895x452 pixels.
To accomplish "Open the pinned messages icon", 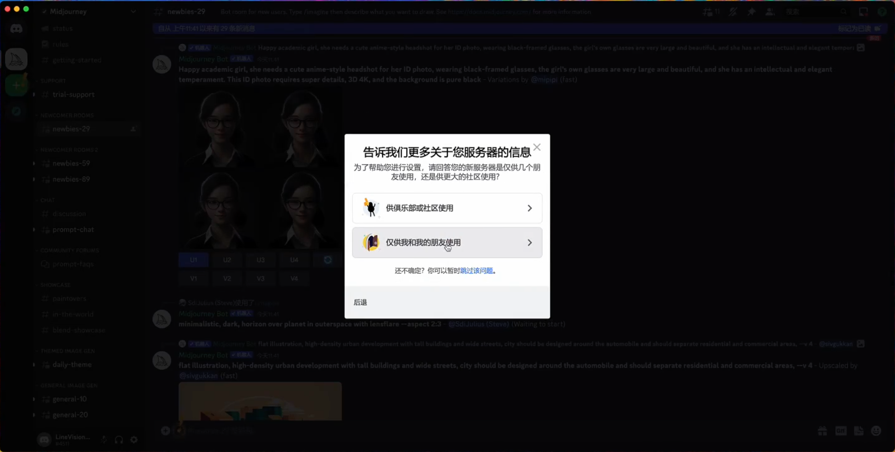I will coord(751,12).
